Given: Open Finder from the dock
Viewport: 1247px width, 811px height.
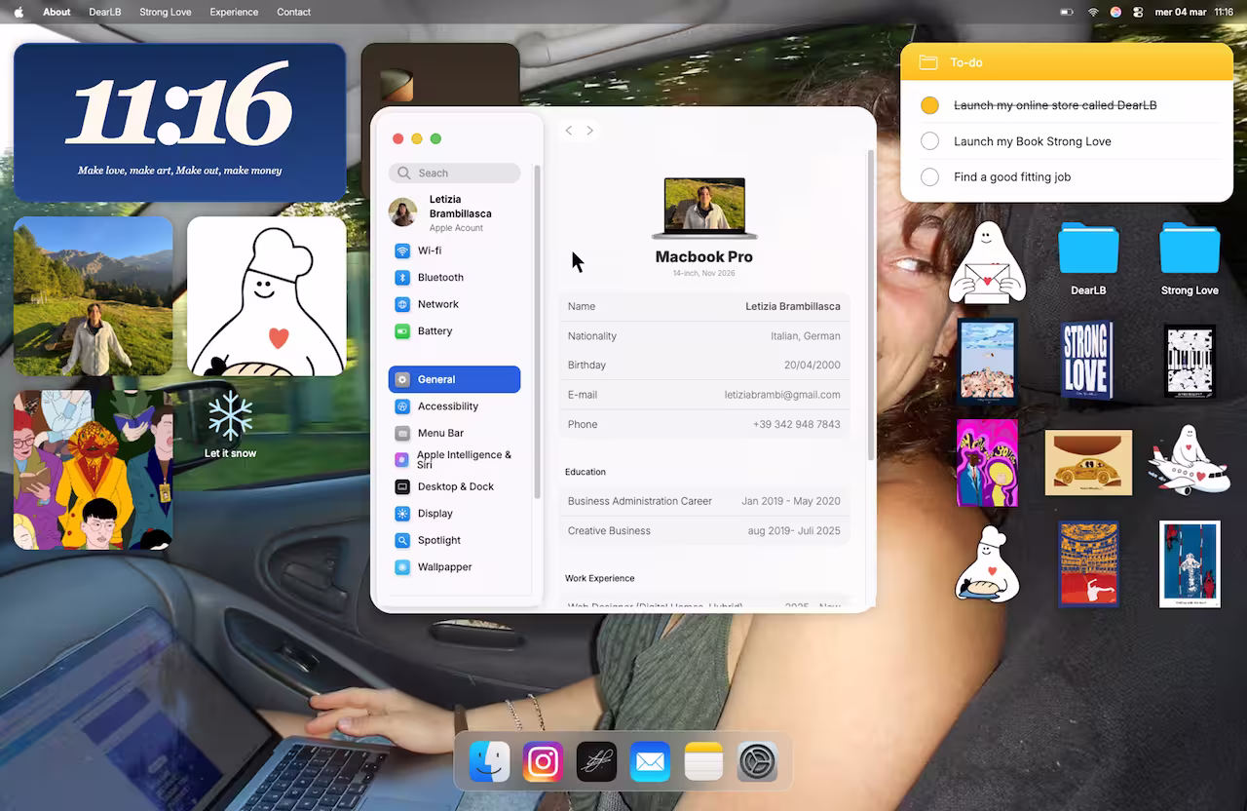Looking at the screenshot, I should pyautogui.click(x=489, y=761).
